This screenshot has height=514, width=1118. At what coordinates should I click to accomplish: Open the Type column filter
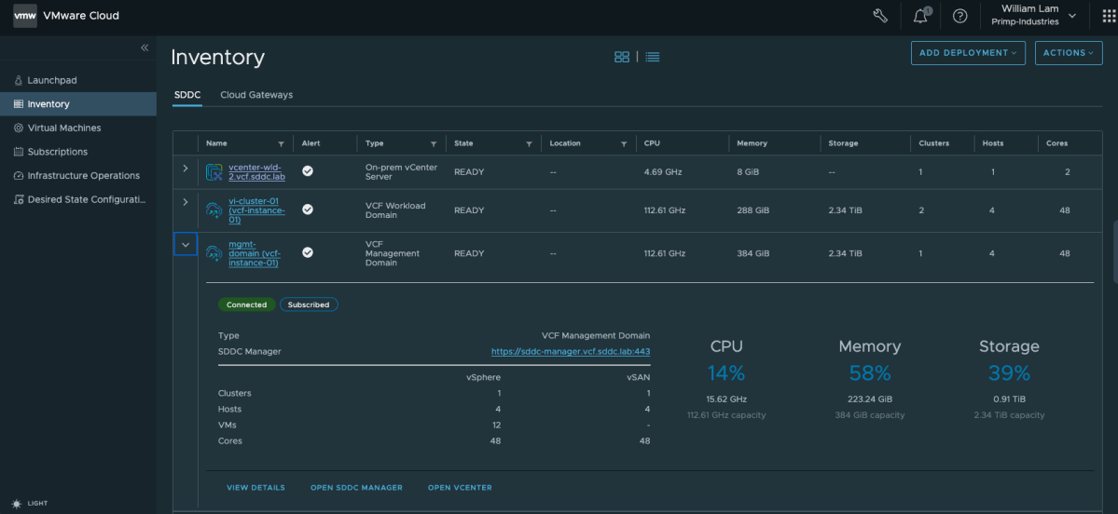coord(434,143)
